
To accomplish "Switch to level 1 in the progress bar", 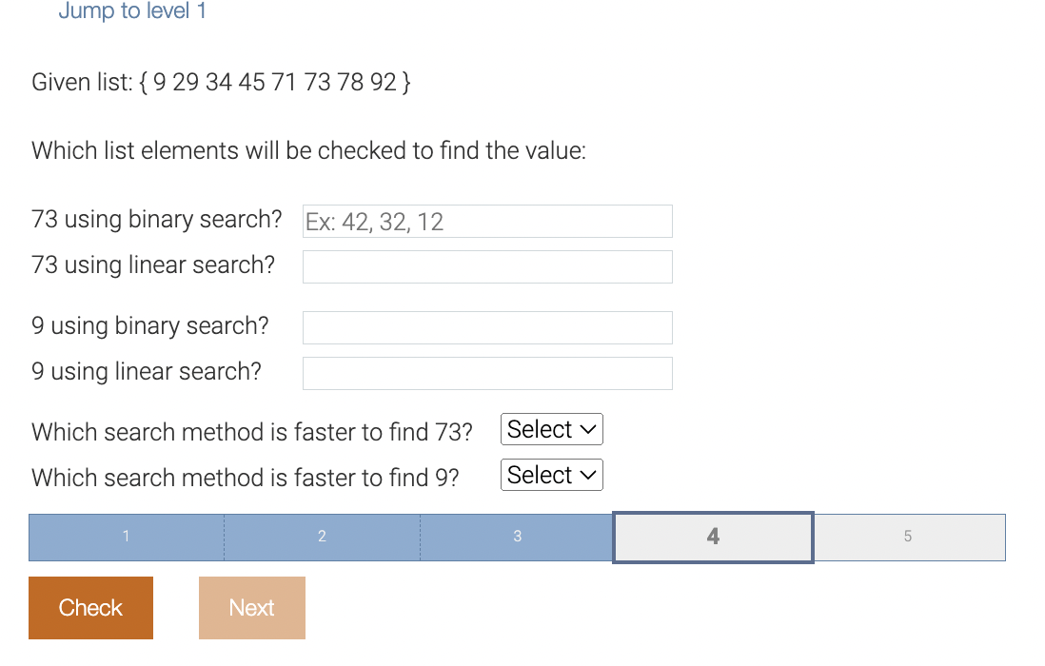I will [125, 537].
